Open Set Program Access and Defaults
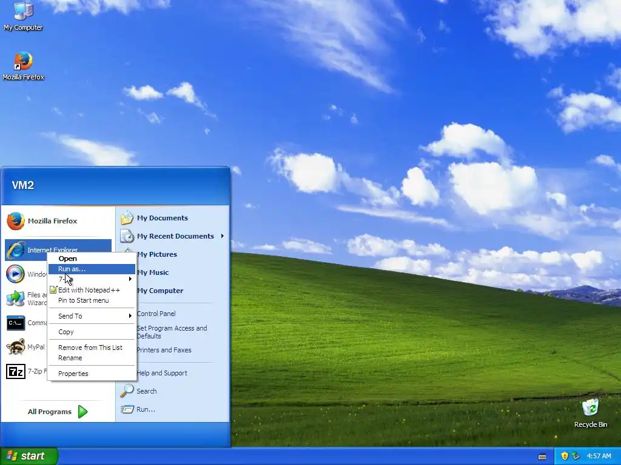Screen dimensions: 621x465 (172, 332)
